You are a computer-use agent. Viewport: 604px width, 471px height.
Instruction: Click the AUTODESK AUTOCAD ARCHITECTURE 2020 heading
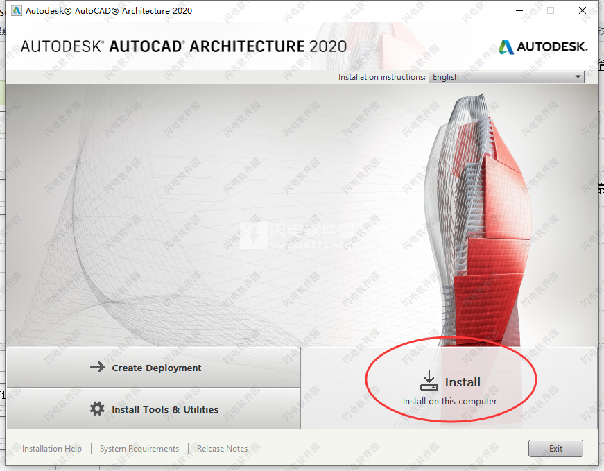coord(184,46)
